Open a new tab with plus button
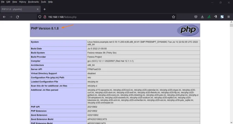This screenshot has width=233, height=124. [x=44, y=9]
